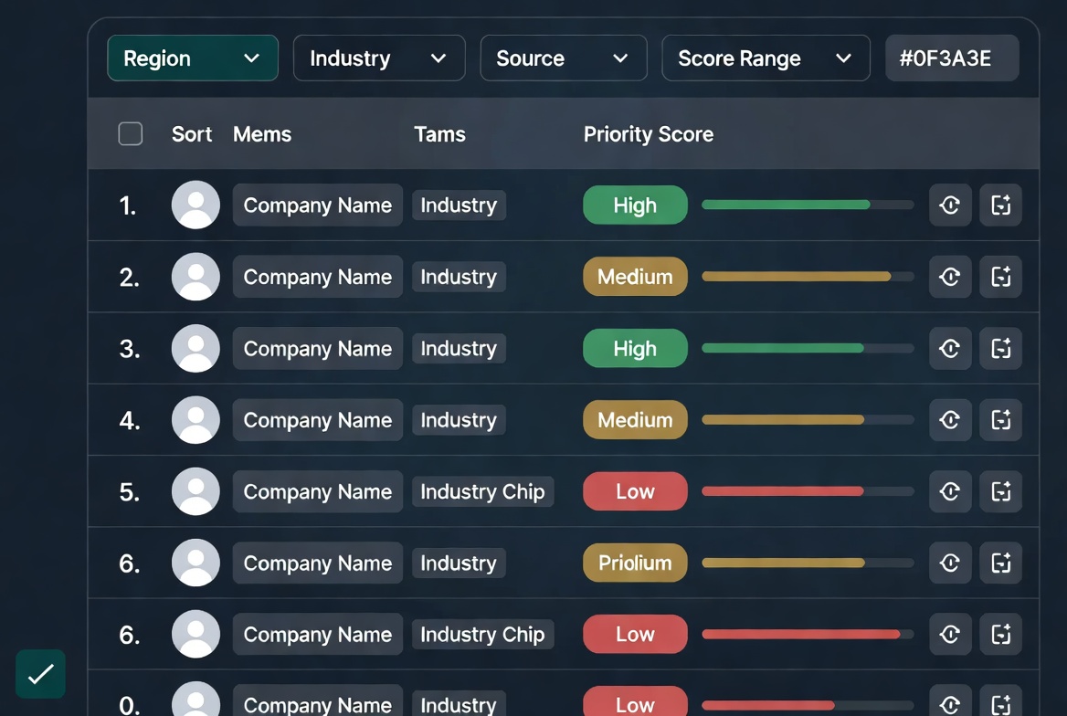Select the refresh icon on the Priolium row
This screenshot has width=1067, height=716.
coord(950,563)
